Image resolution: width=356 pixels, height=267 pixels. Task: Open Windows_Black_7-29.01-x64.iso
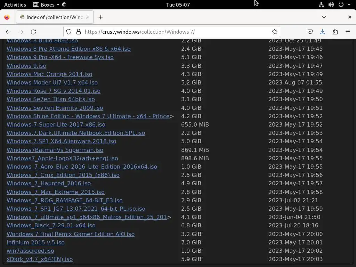tap(51, 225)
